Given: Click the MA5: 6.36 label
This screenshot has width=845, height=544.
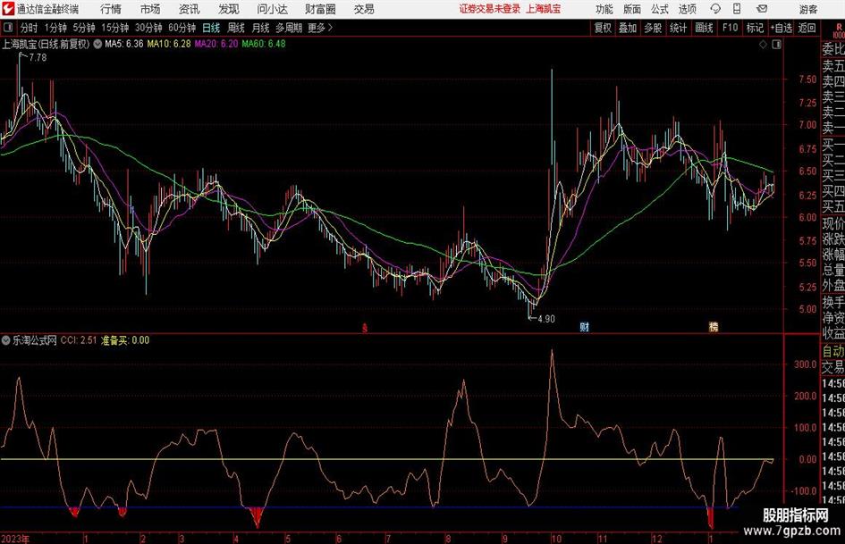Looking at the screenshot, I should 124,44.
